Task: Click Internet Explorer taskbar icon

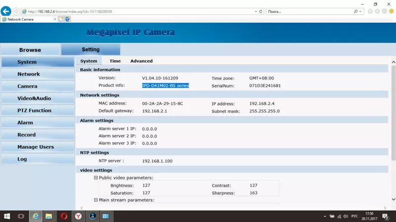Action: point(36,216)
